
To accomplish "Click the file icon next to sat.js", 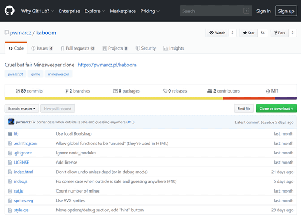I will pyautogui.click(x=10, y=191).
